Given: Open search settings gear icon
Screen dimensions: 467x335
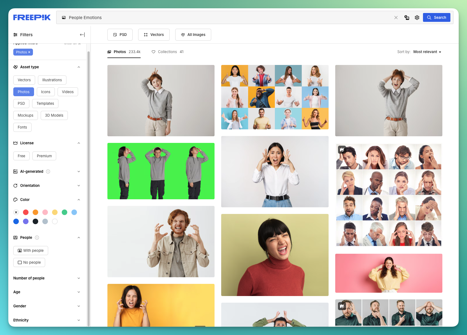Looking at the screenshot, I should point(417,17).
